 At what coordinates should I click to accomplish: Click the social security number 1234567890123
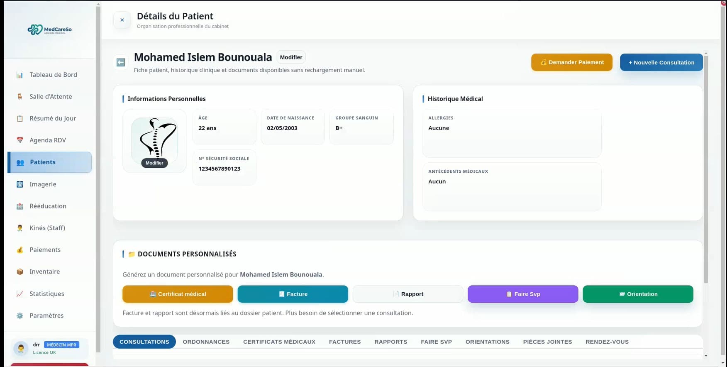[x=220, y=169]
